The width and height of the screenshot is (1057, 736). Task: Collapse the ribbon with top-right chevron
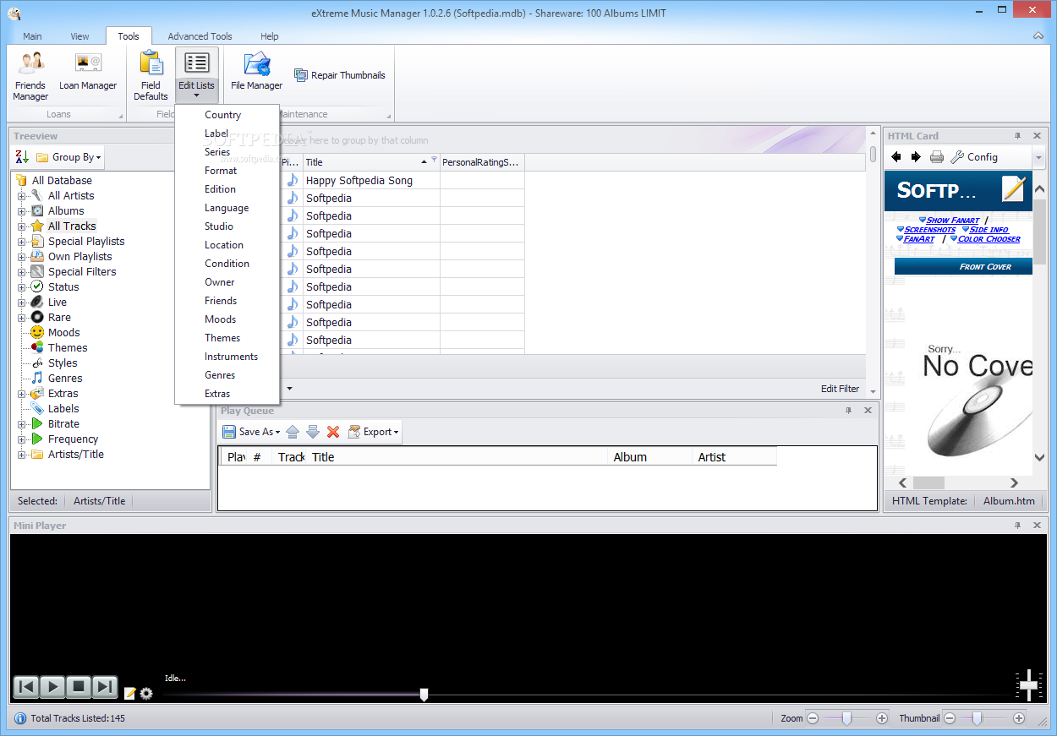[x=1038, y=36]
